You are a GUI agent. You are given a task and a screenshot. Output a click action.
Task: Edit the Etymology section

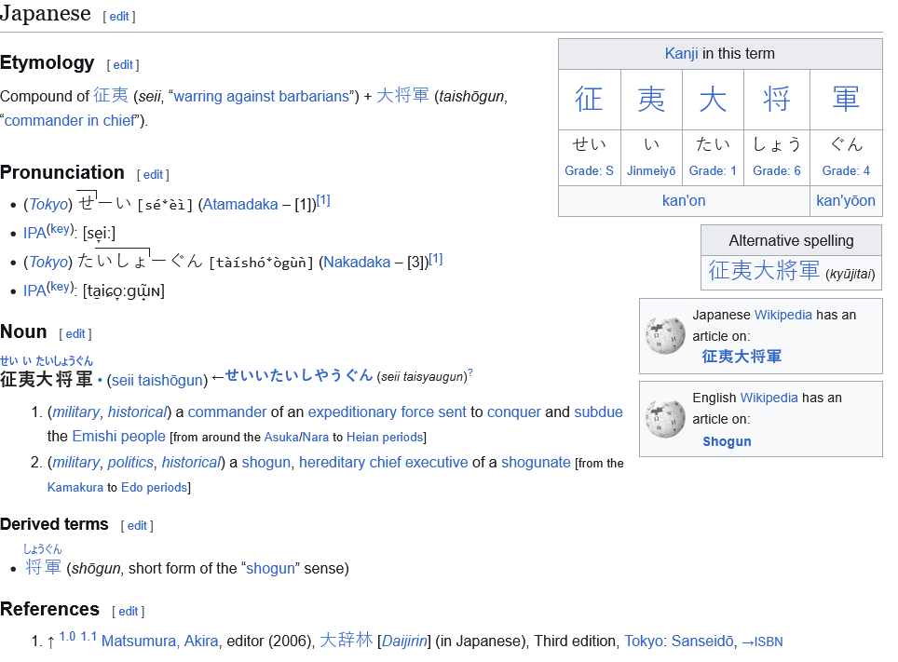click(x=123, y=65)
